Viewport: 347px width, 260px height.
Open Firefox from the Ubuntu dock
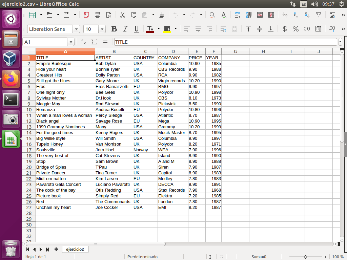click(11, 80)
